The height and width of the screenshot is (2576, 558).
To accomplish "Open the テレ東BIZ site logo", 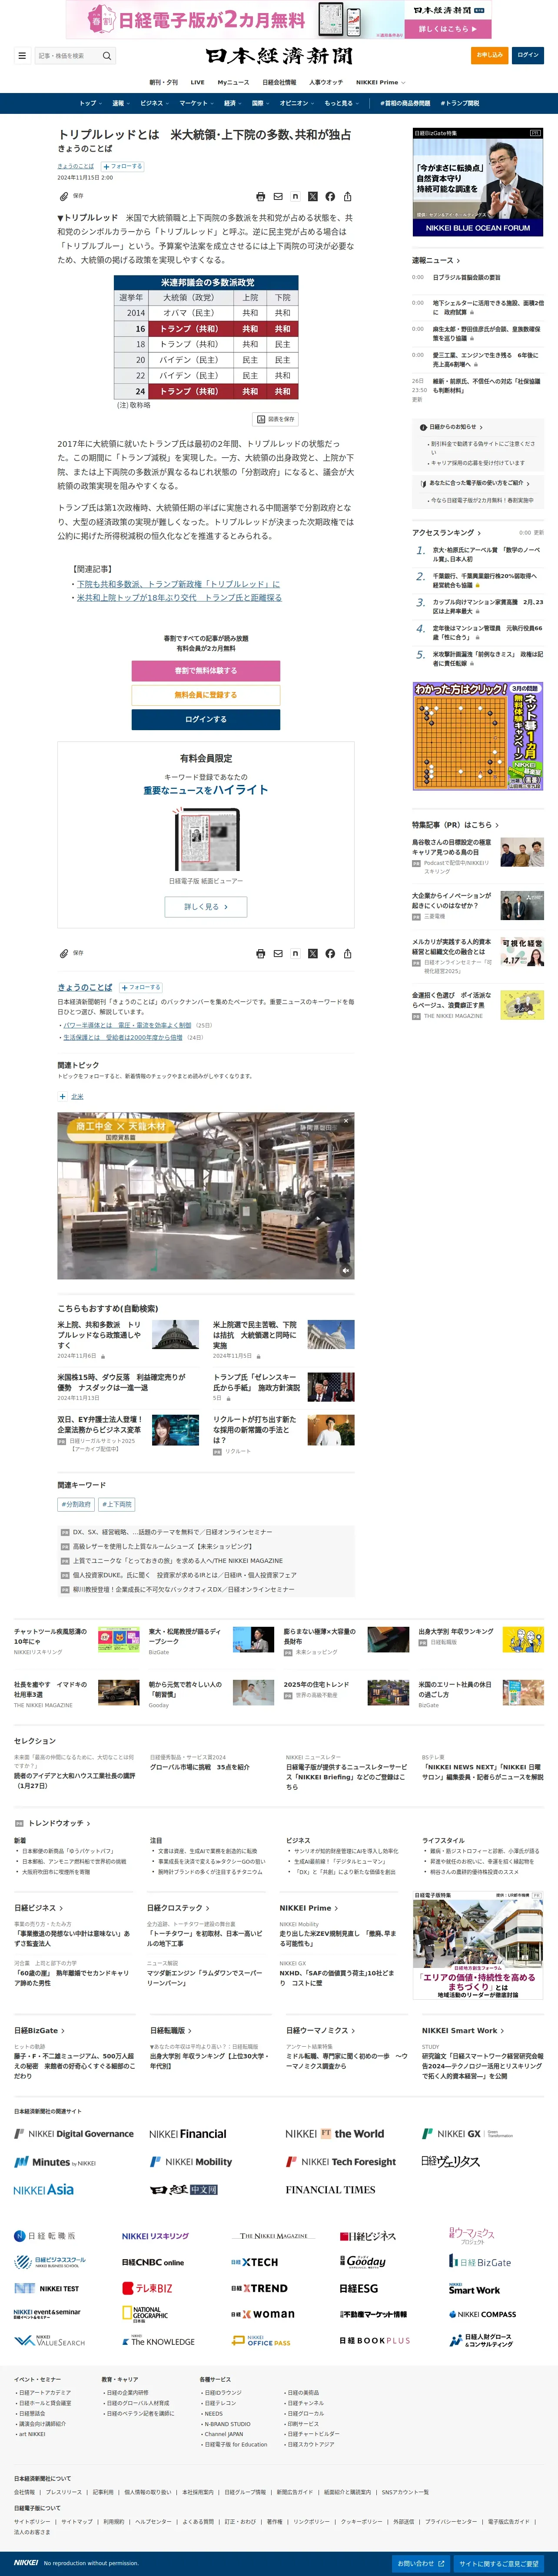I will tap(147, 2287).
